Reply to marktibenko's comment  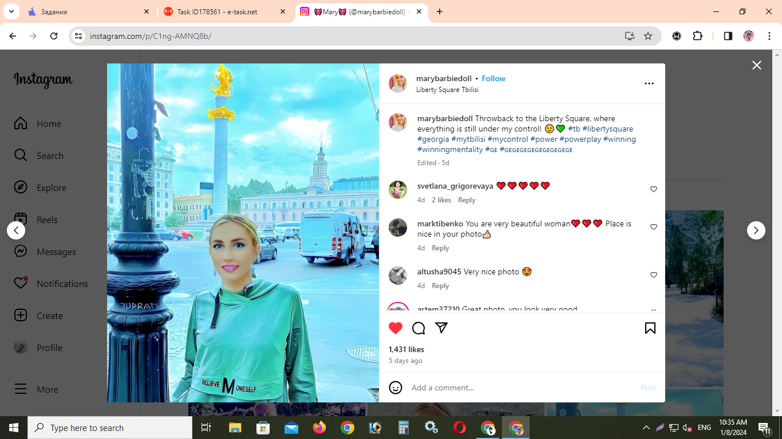[440, 248]
